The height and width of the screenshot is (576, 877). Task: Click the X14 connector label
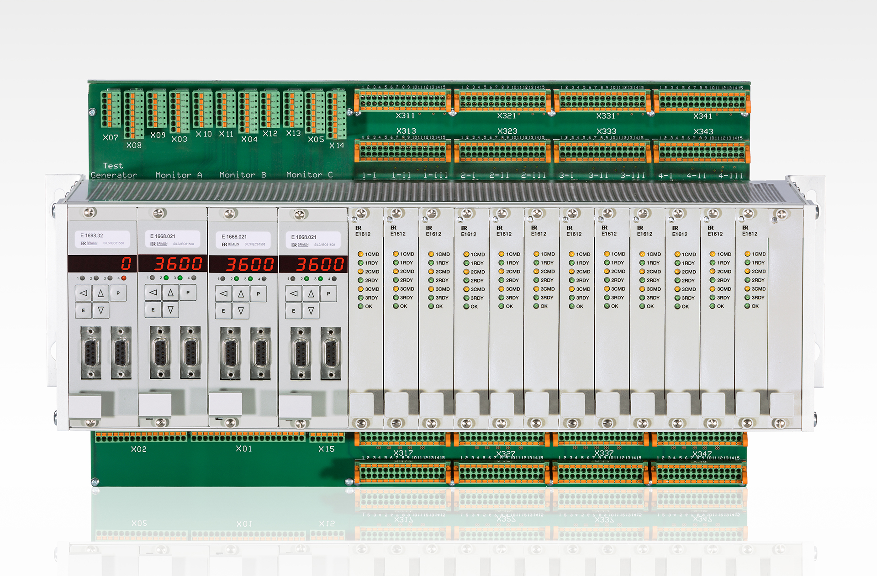tap(337, 146)
